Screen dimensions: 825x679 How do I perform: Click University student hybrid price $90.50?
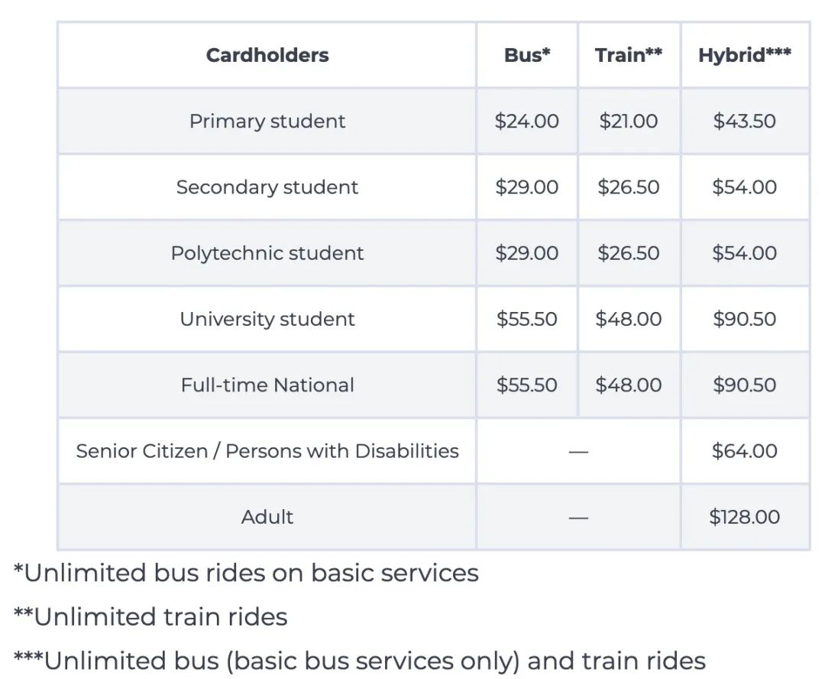coord(745,319)
